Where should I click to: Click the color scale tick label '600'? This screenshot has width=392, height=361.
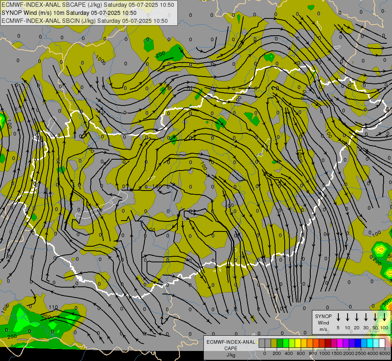click(x=301, y=353)
